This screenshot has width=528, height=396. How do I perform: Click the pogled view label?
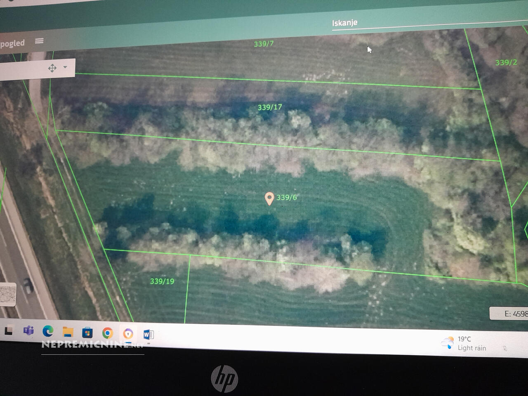(x=12, y=43)
